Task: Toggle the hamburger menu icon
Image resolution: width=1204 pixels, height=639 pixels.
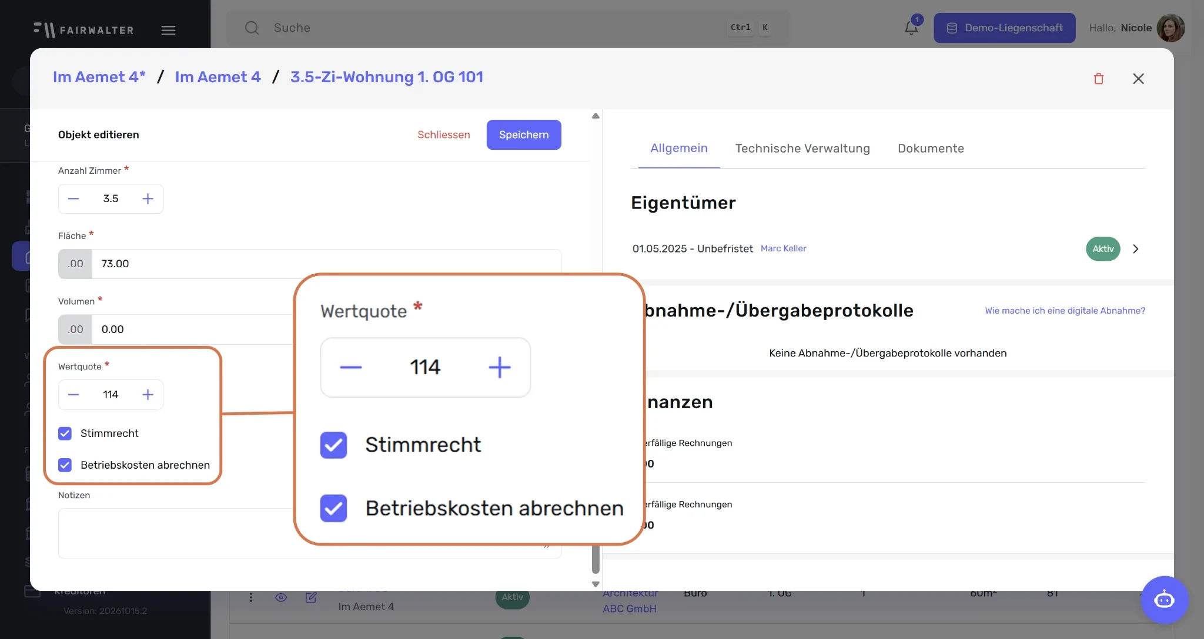Action: (168, 30)
